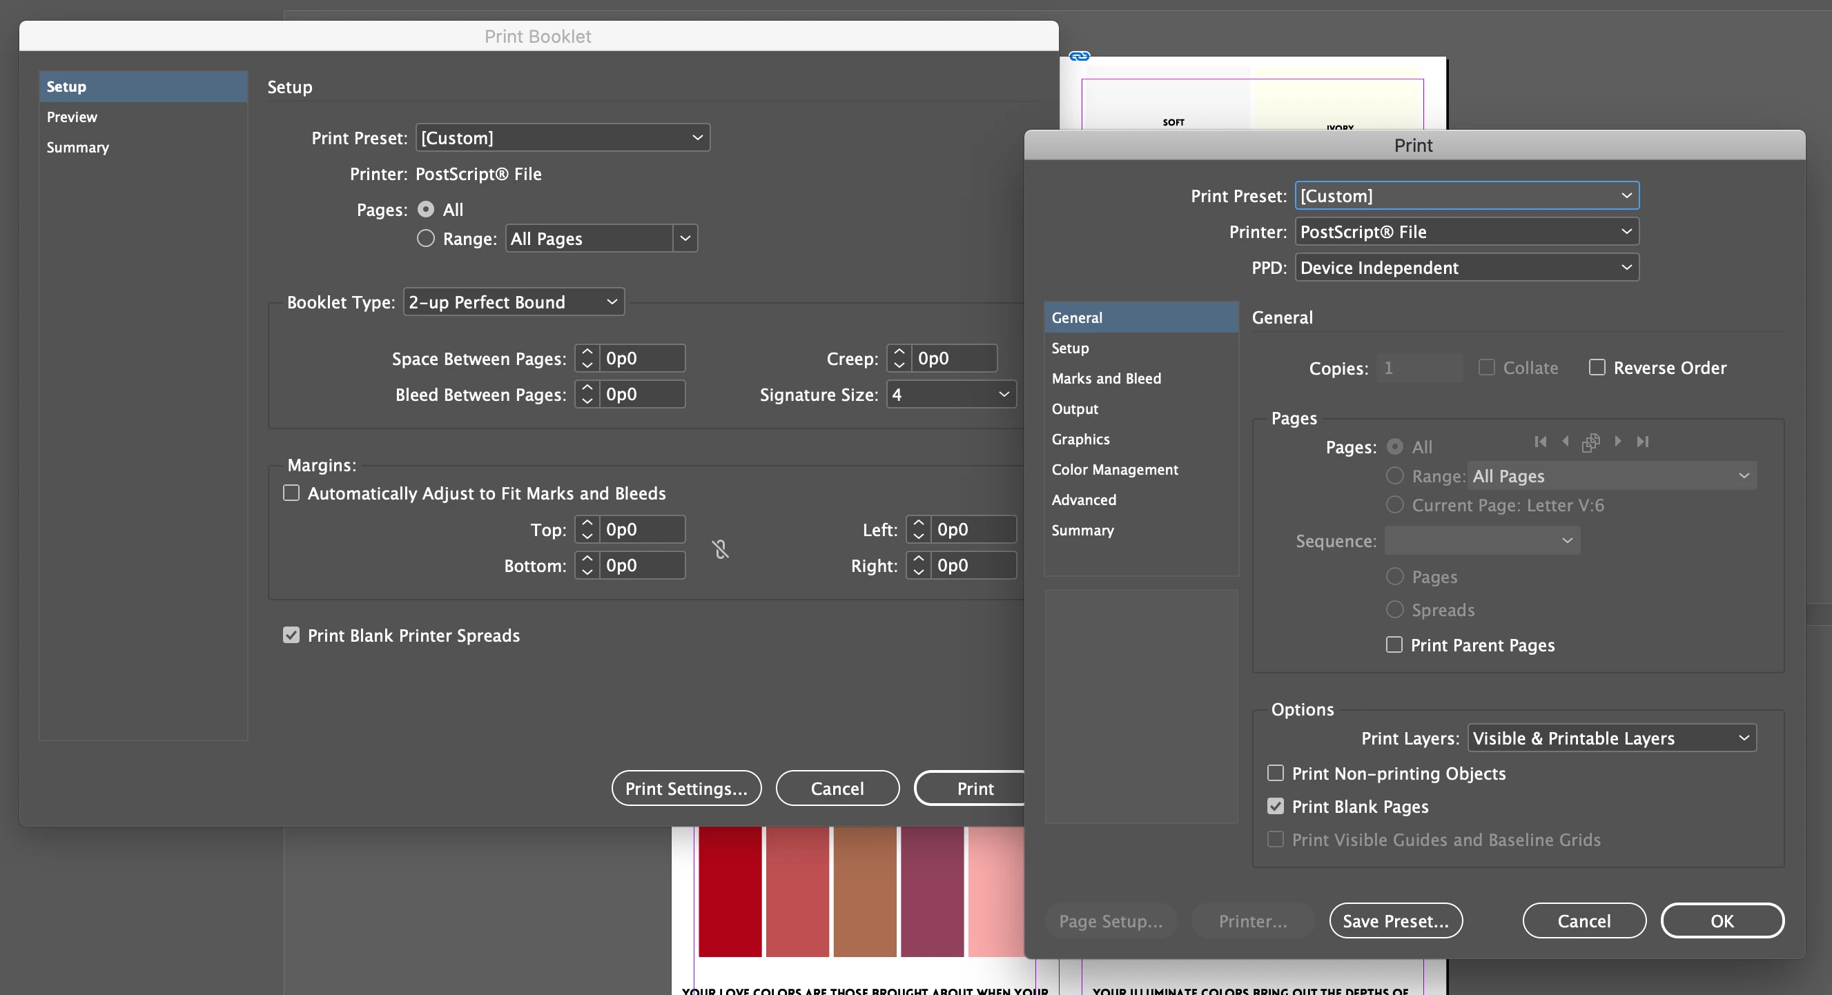Open the Print Layers dropdown
1832x995 pixels.
point(1612,738)
